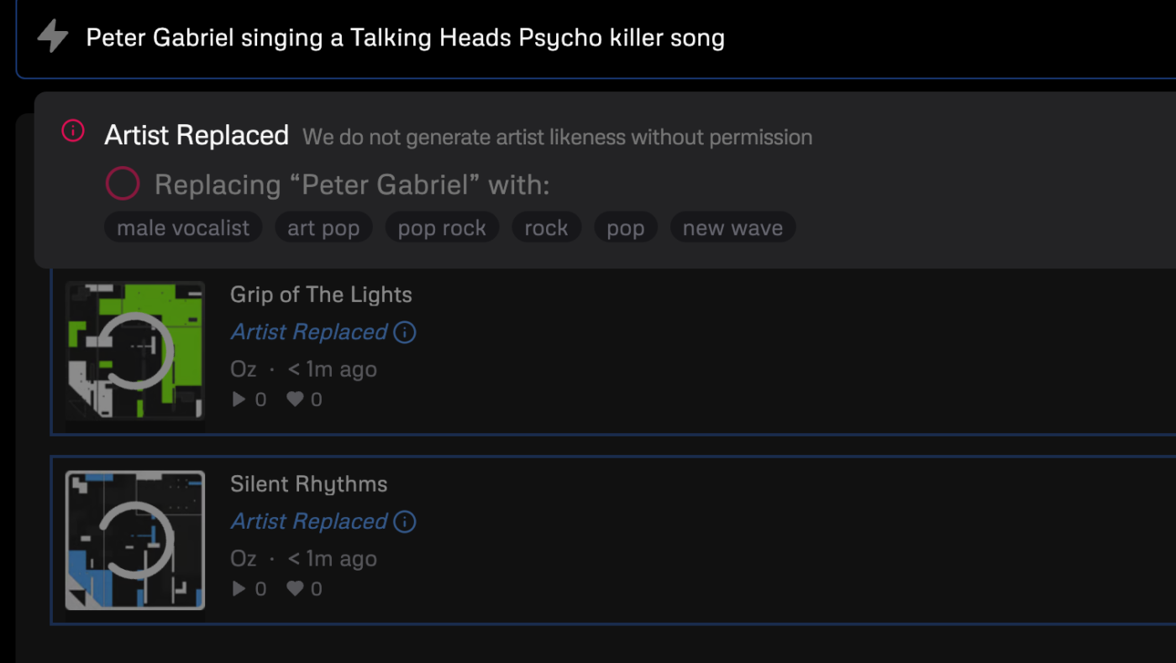Like the Grip of The Lights song

point(295,399)
